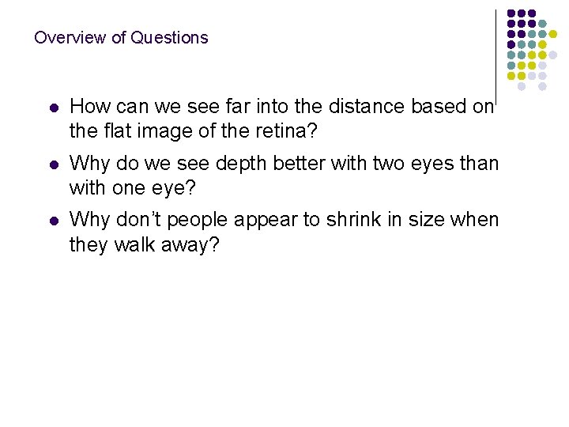Click the line 'the flat image of the retina?'
Image resolution: width=569 pixels, height=427 pixels.
(x=194, y=130)
